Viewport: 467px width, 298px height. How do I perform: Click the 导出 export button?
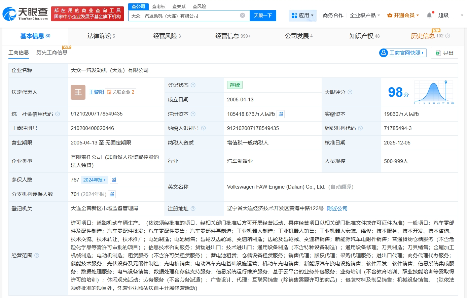pos(444,53)
